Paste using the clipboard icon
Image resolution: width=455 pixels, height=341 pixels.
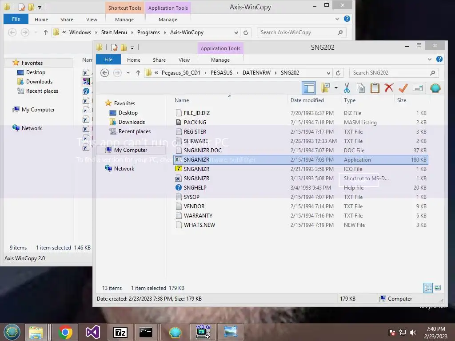pyautogui.click(x=375, y=88)
